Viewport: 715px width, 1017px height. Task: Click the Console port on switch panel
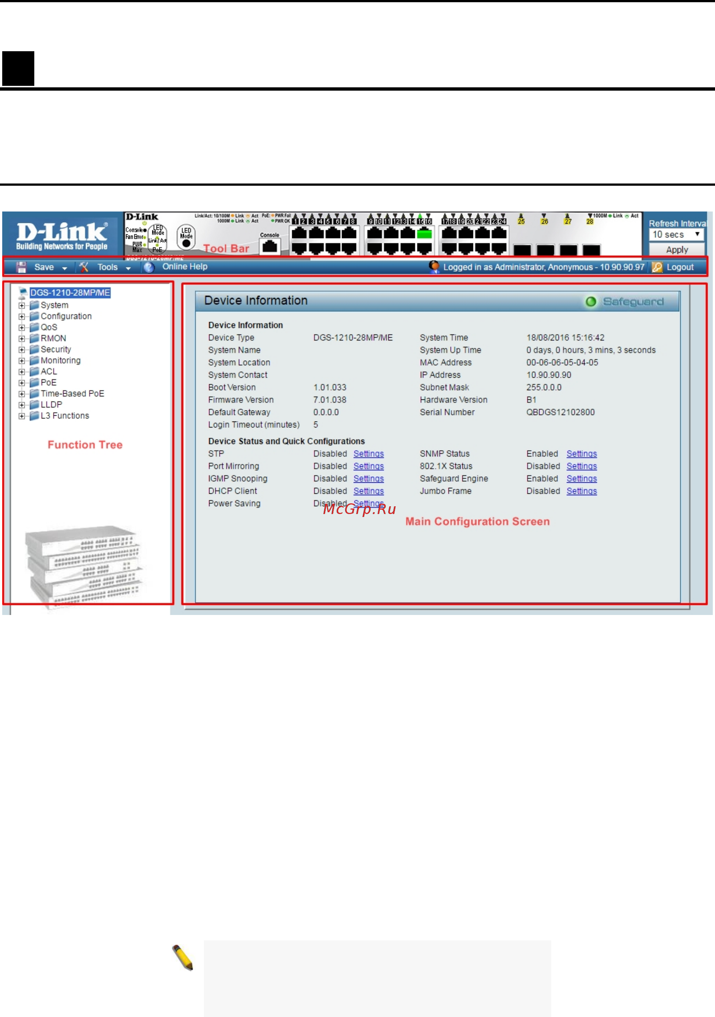pyautogui.click(x=270, y=246)
